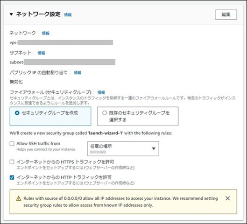Open 情報 link beside サブネット label
Image resolution: width=247 pixels, height=224 pixels.
[41, 53]
